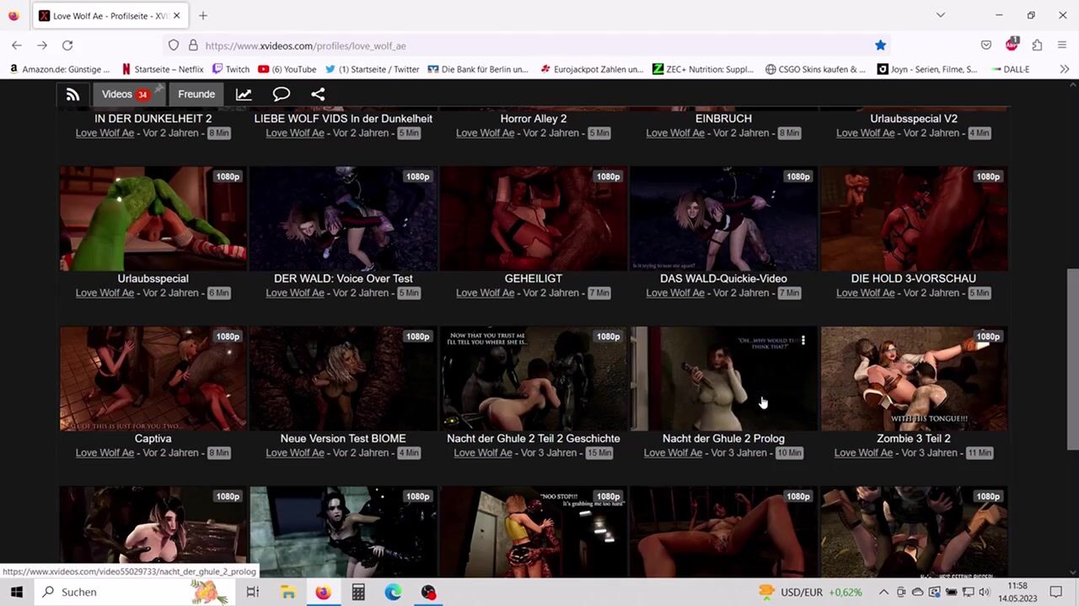Switch to the Freunde tab
This screenshot has width=1079, height=606.
point(196,94)
